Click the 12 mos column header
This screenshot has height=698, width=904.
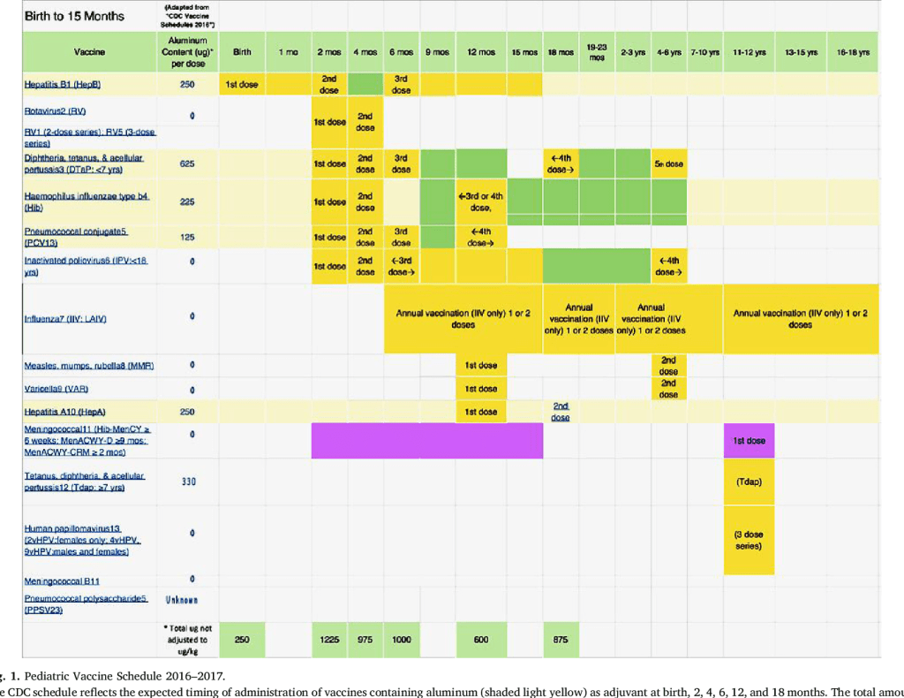coord(481,53)
